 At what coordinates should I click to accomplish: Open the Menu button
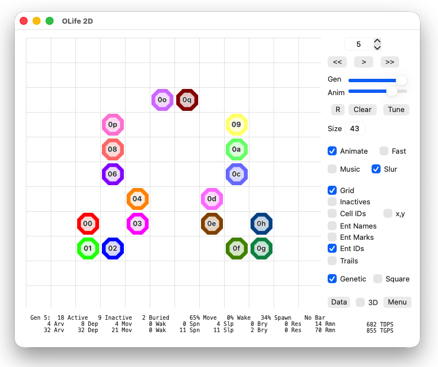[x=397, y=302]
